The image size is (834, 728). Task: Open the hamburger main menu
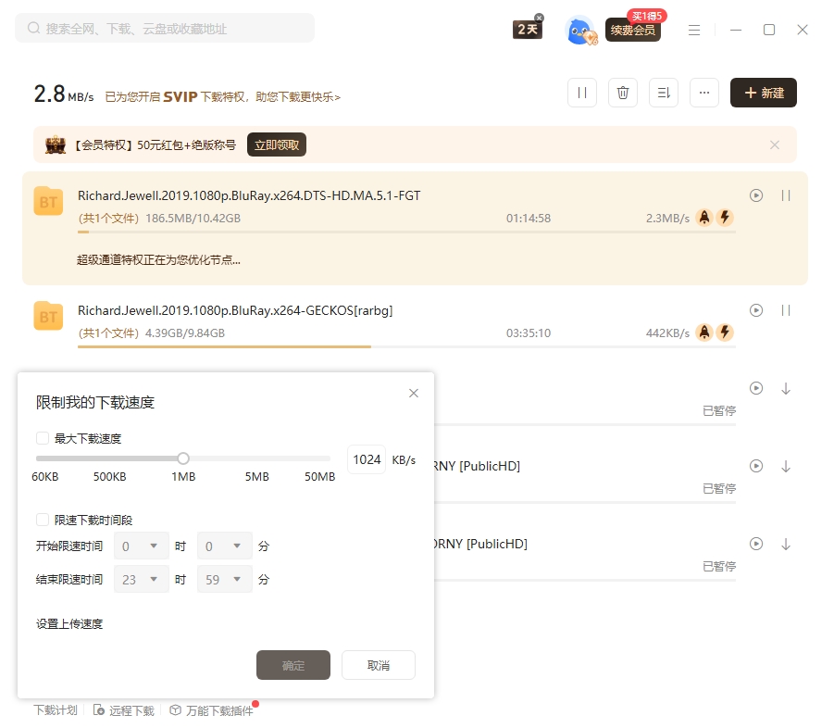pyautogui.click(x=694, y=30)
